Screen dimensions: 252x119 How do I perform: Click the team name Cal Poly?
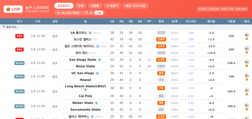pyautogui.click(x=85, y=96)
